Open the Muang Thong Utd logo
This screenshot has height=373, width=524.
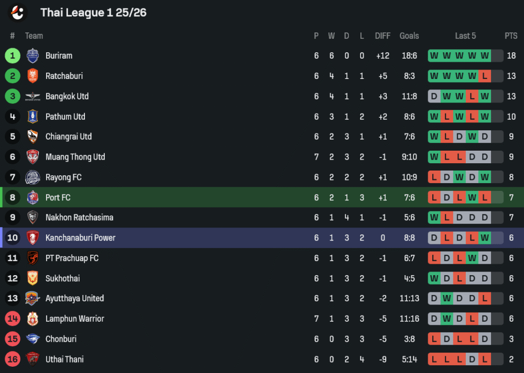click(x=32, y=157)
